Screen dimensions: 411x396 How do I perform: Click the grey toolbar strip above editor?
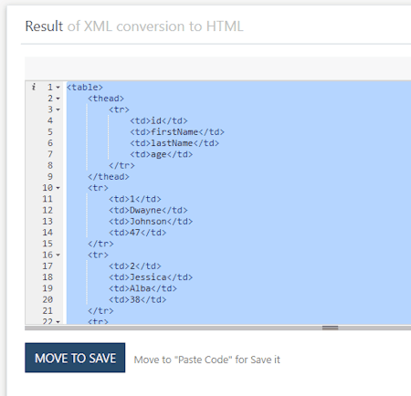pos(217,68)
